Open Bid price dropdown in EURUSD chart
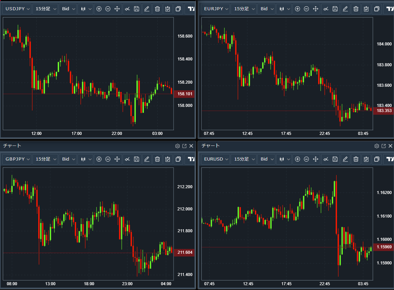394x290 pixels. [x=266, y=159]
